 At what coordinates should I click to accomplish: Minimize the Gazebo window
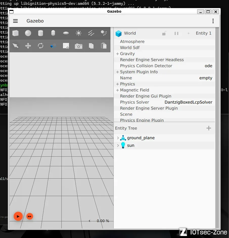[x=200, y=12]
